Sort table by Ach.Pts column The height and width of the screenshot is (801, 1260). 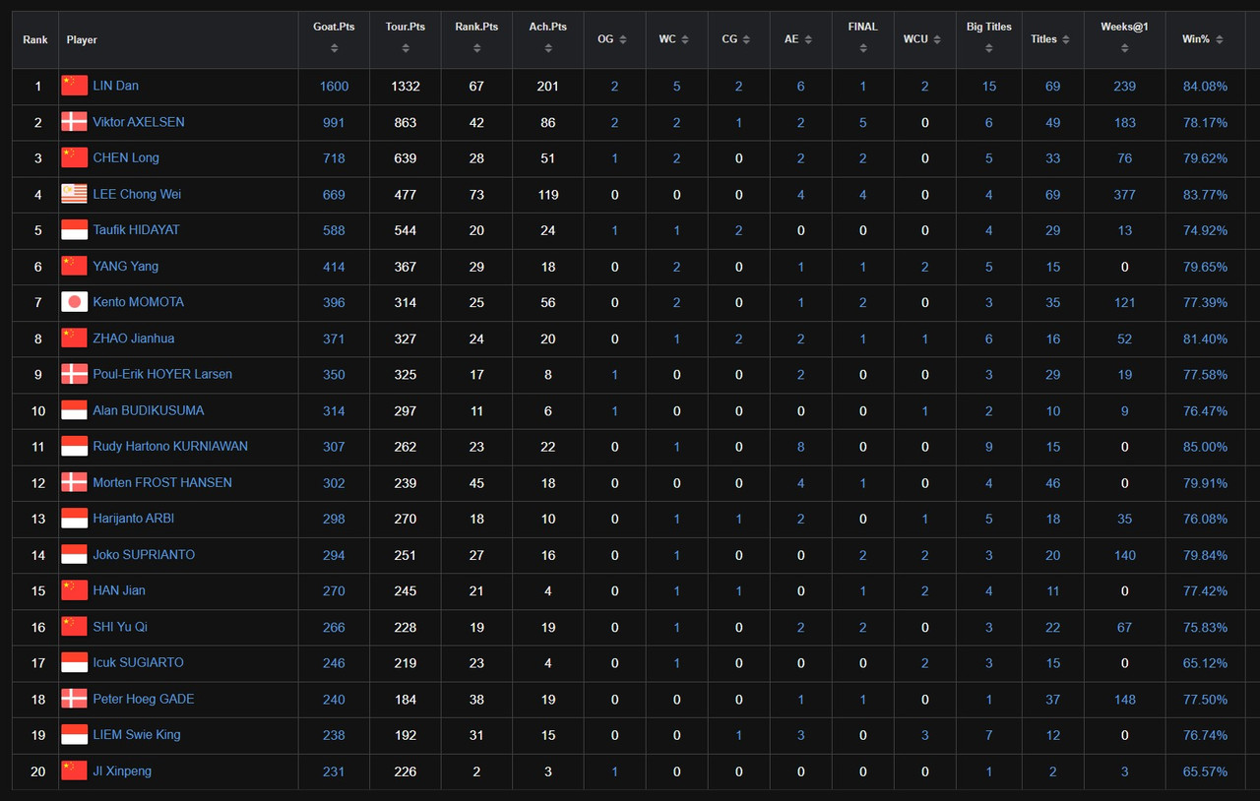[547, 39]
